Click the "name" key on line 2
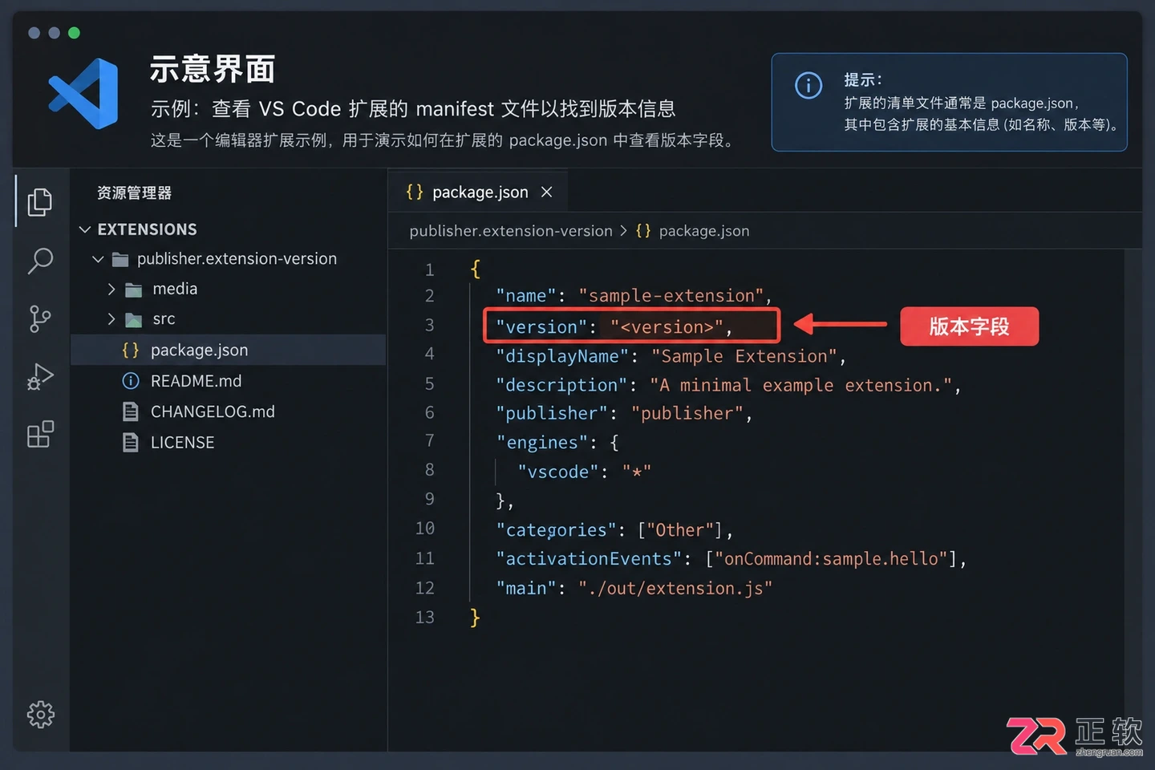This screenshot has width=1155, height=770. (525, 296)
